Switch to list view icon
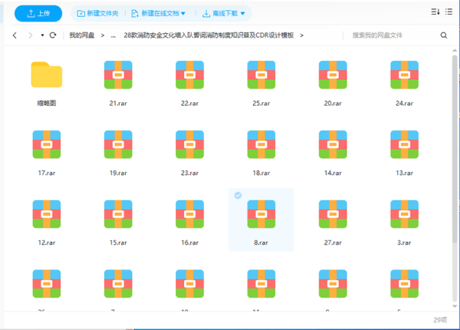Viewport: 460px width, 330px height. [x=449, y=12]
